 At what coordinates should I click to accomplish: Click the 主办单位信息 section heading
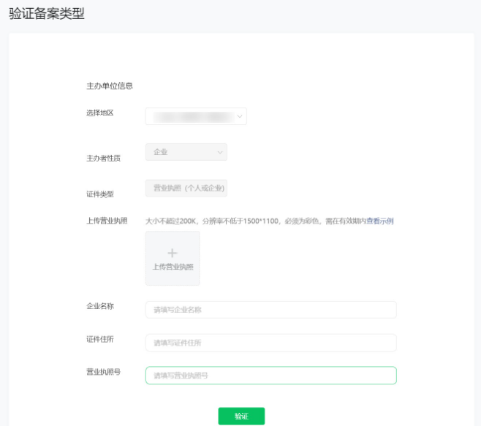110,86
